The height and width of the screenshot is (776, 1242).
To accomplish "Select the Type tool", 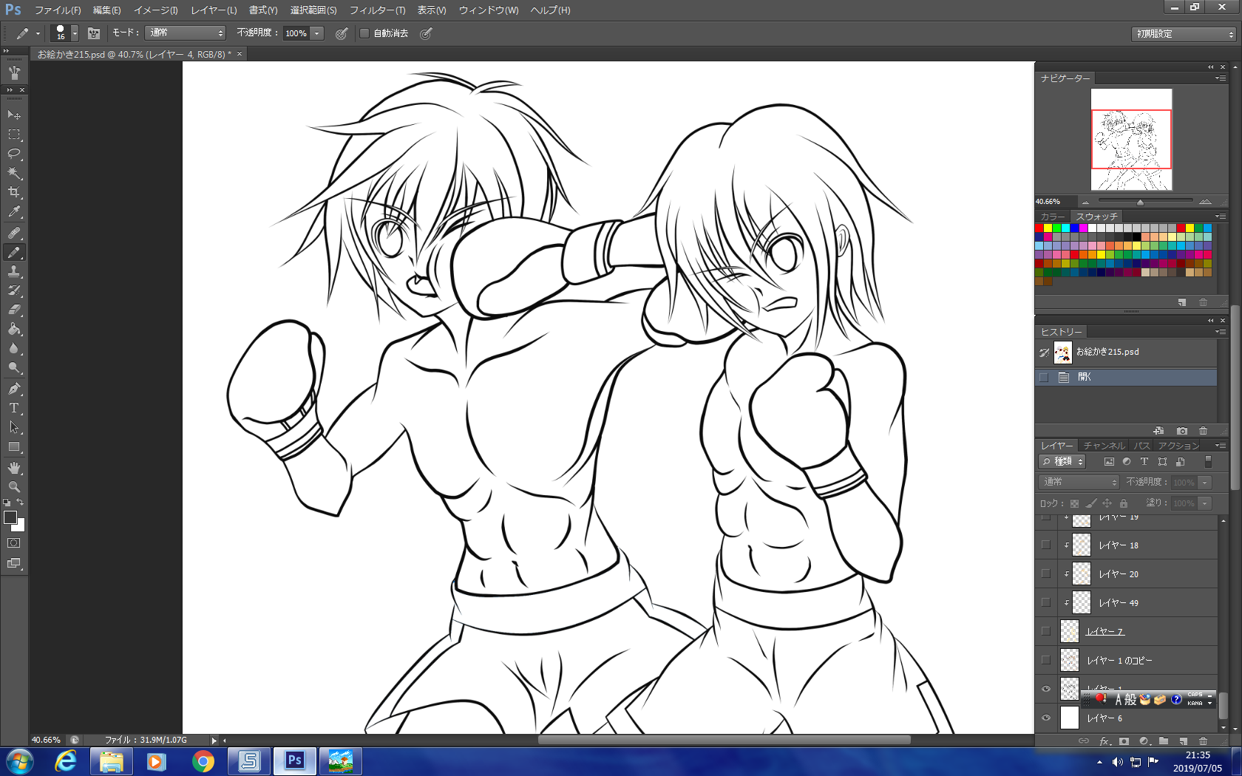I will pos(14,408).
